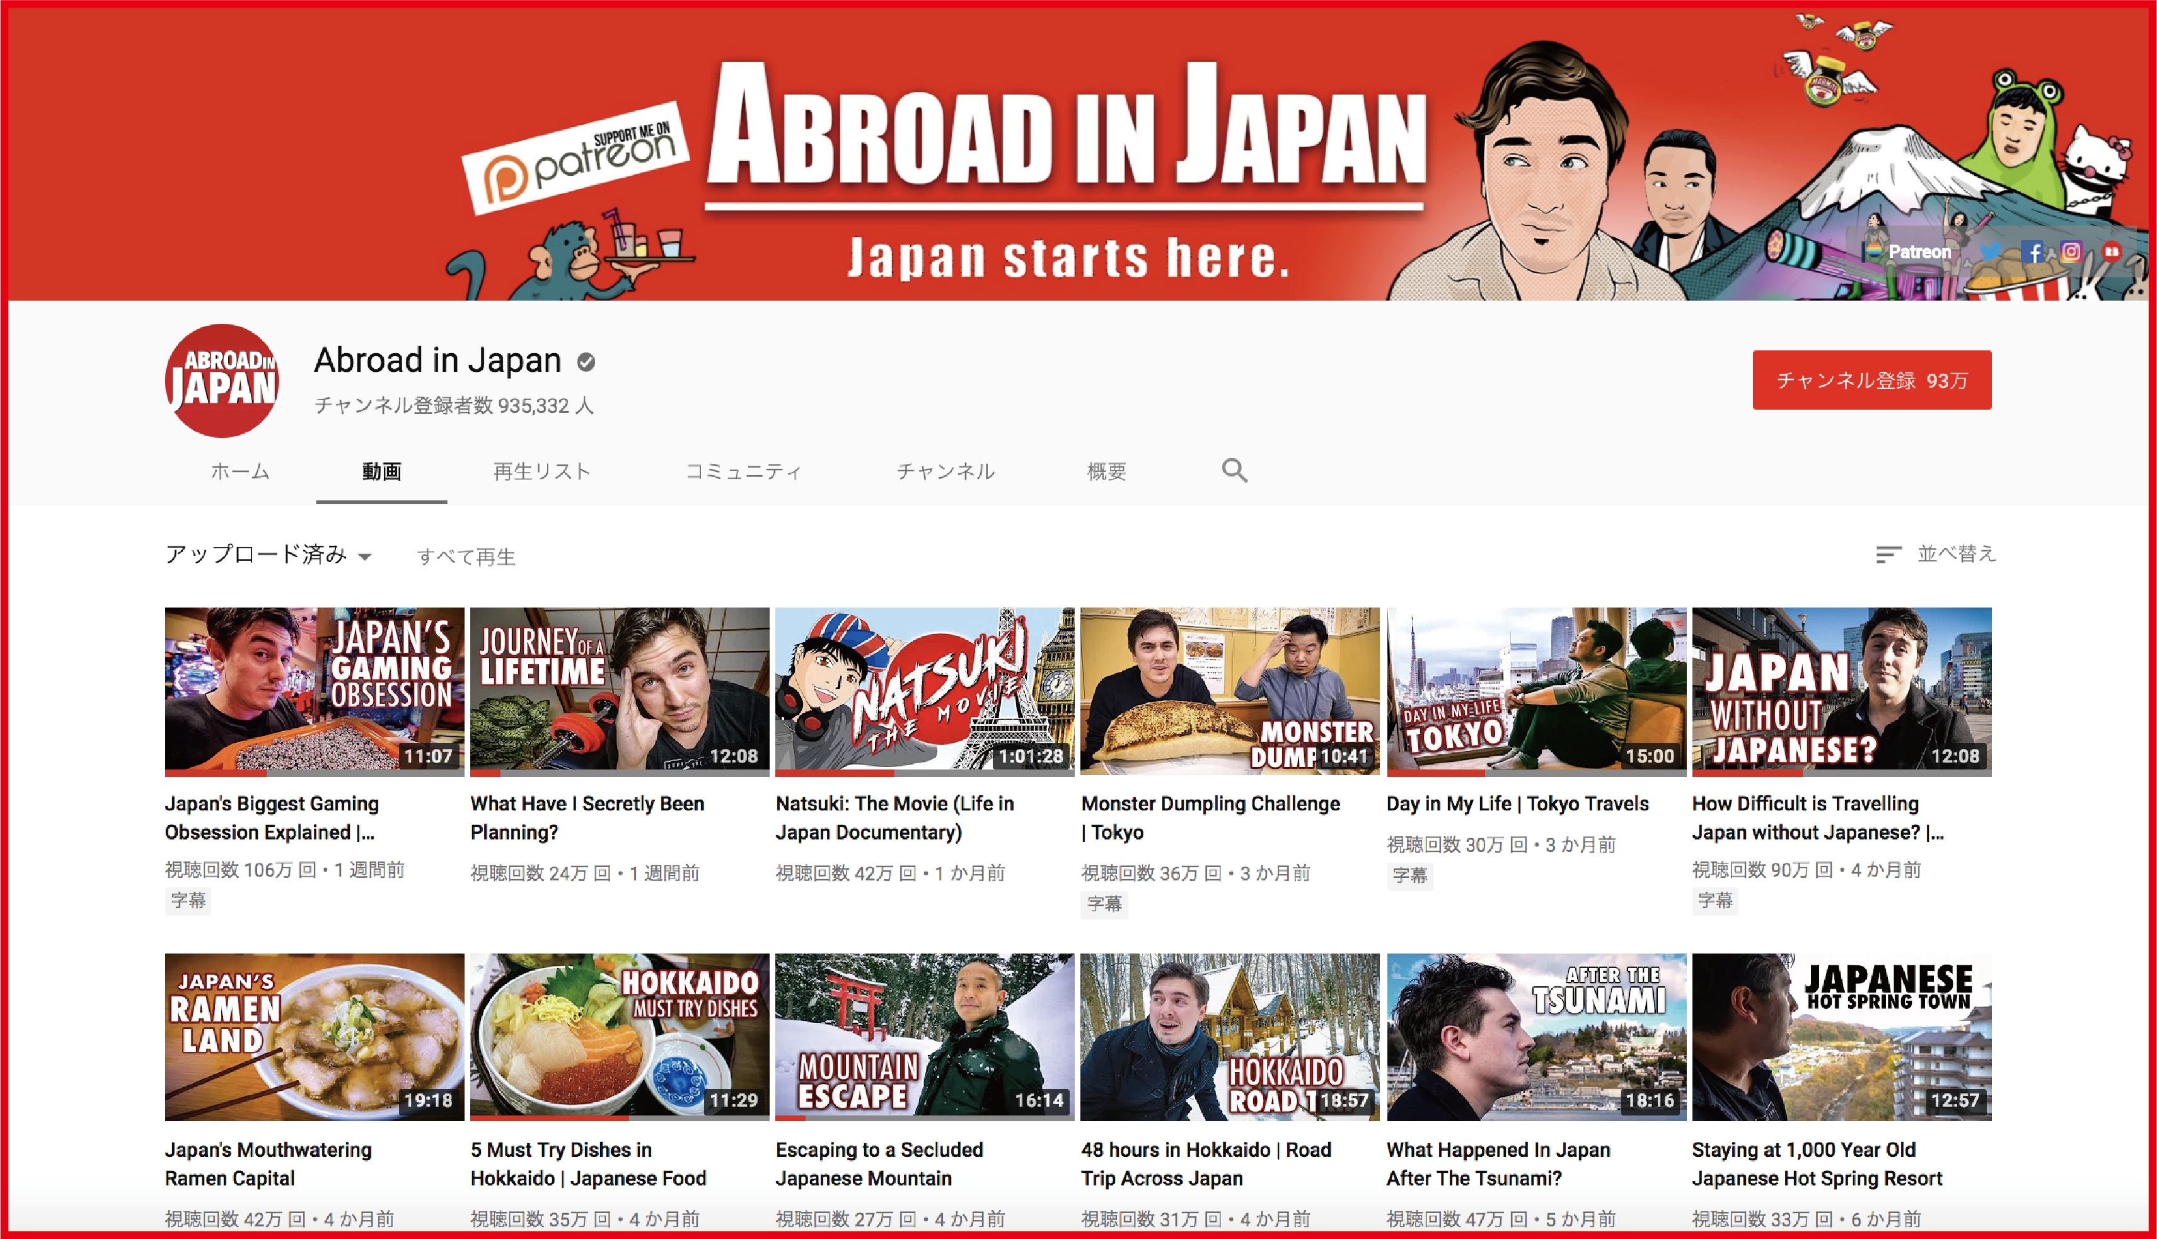Open the Natsuki: The Movie thumbnail
The height and width of the screenshot is (1239, 2157).
[924, 691]
